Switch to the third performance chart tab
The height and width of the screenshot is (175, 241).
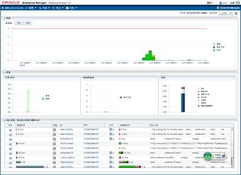(x=27, y=23)
